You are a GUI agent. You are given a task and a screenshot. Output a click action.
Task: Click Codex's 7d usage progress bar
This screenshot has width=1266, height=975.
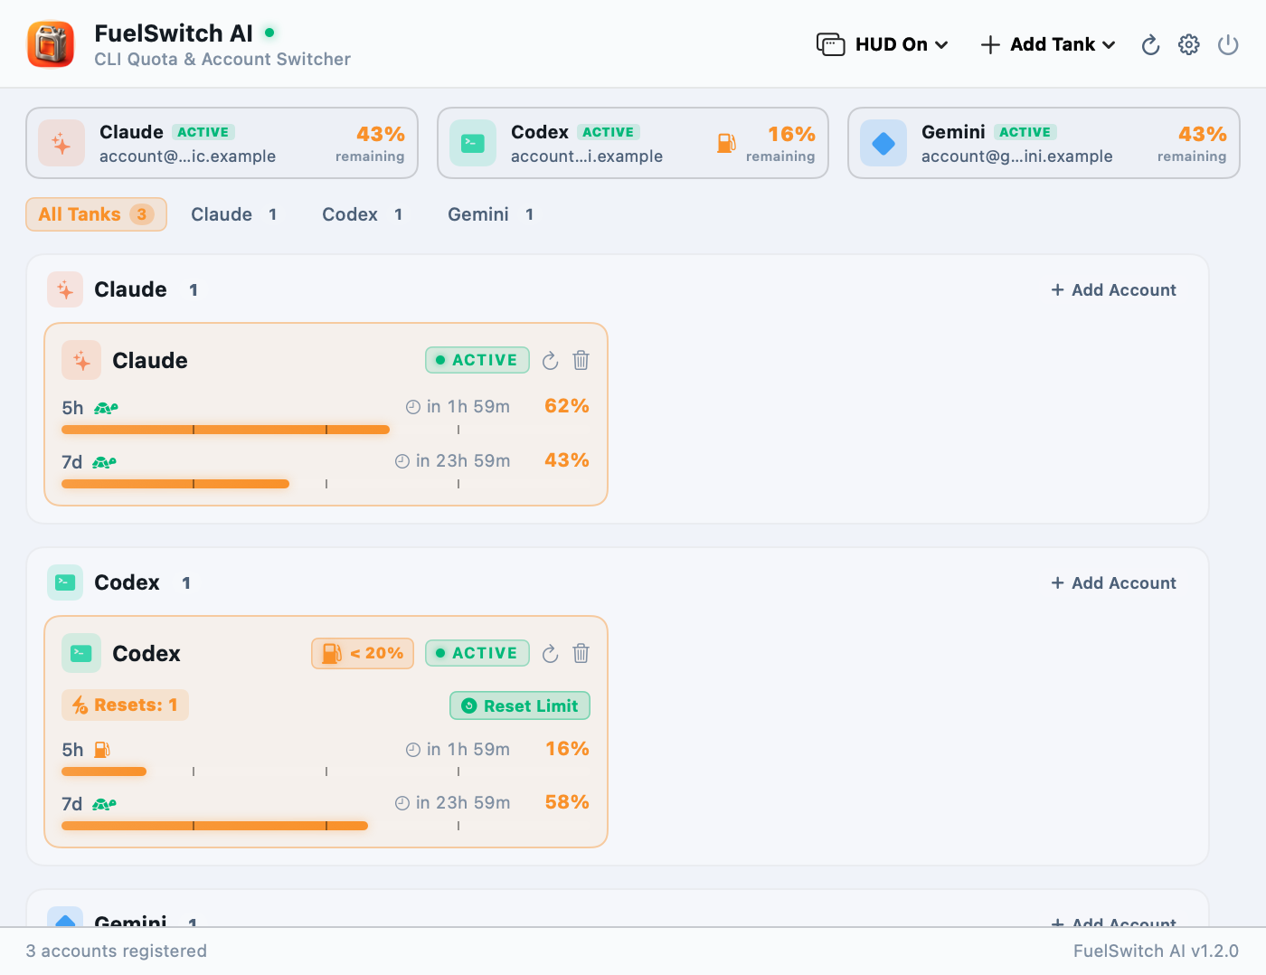(x=326, y=826)
